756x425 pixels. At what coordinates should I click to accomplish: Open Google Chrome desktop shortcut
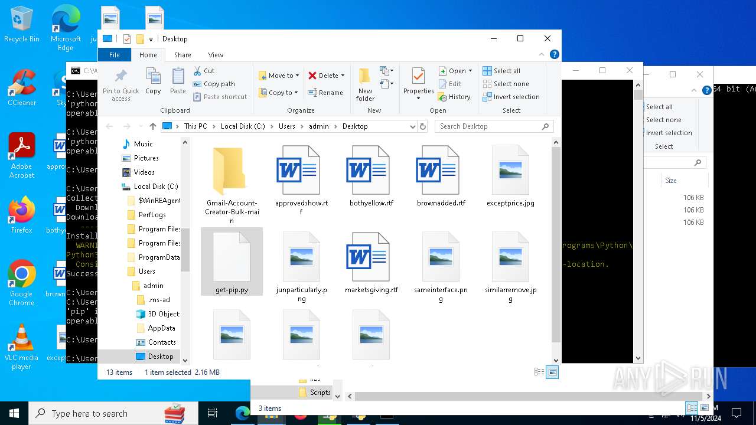click(x=22, y=283)
